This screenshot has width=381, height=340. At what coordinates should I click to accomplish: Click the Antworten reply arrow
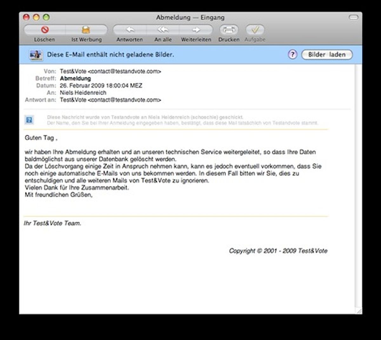tap(130, 30)
